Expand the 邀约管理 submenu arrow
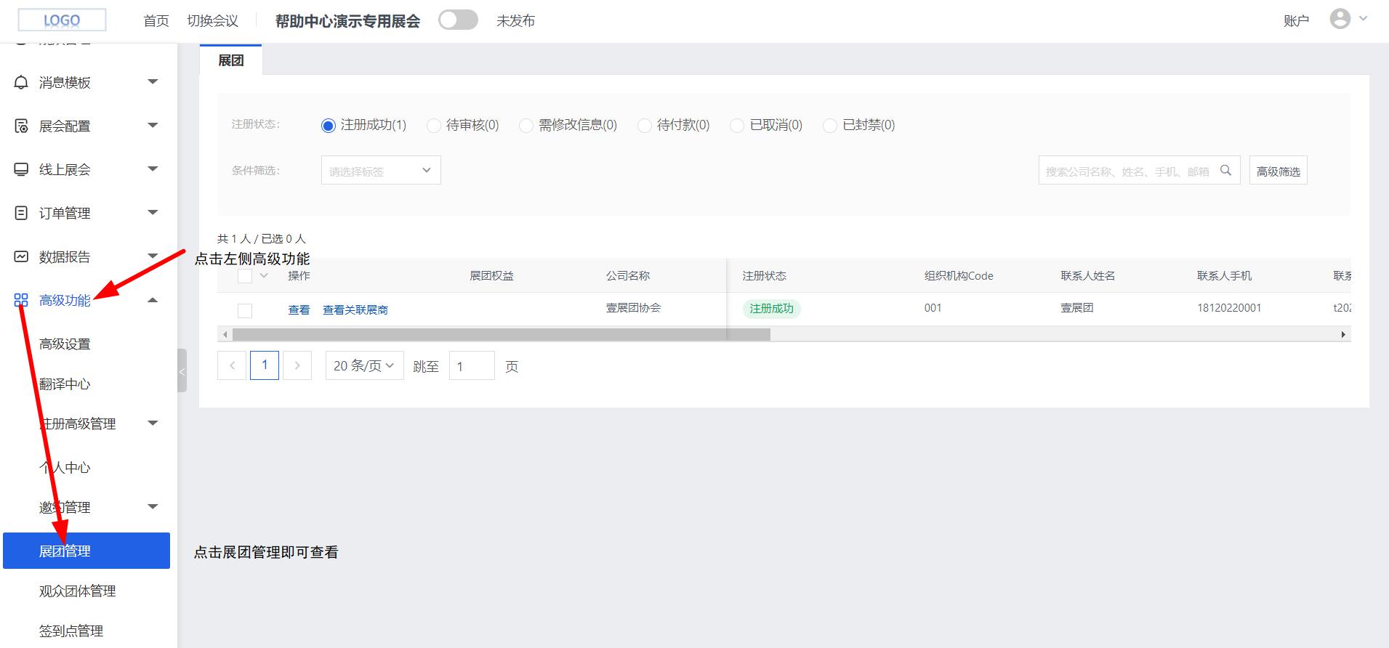 pyautogui.click(x=153, y=506)
